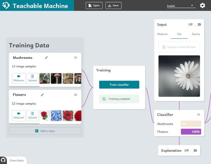Screen dimensions: 211x164
Task: Open the Privacy Notice link
Action: click(x=17, y=160)
